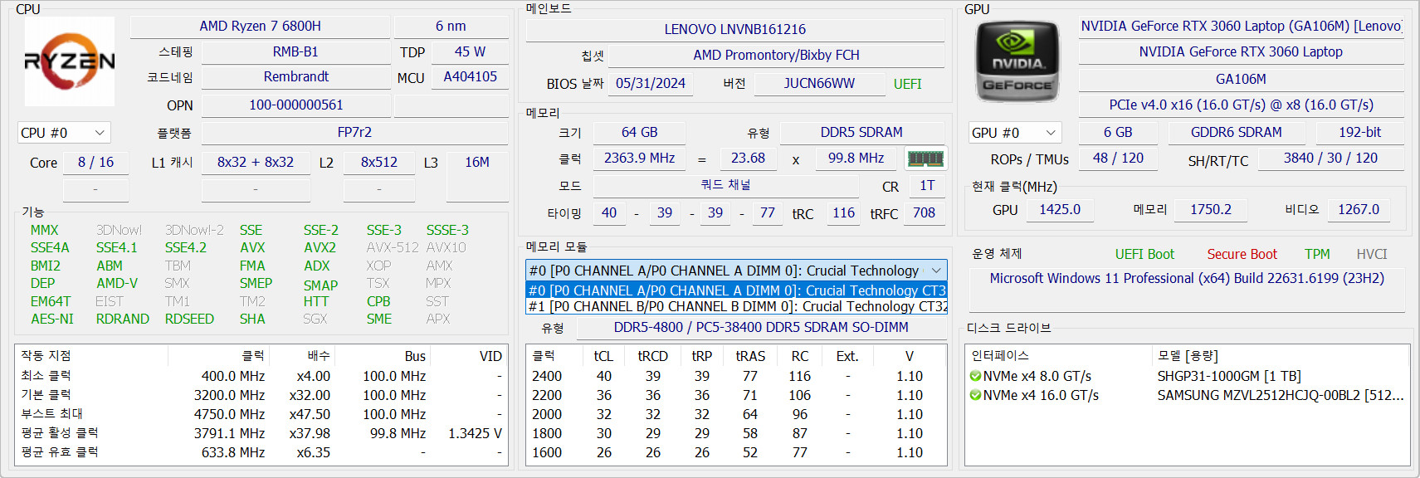The image size is (1420, 478).
Task: Click the L2 cache value 8x512
Action: tap(378, 163)
